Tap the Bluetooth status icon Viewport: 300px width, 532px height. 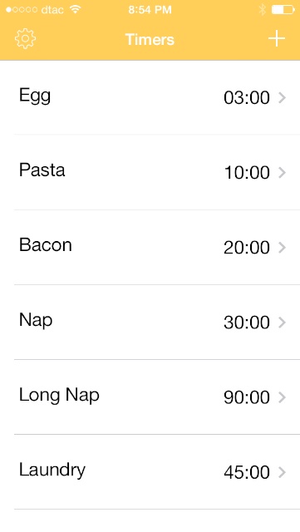tap(262, 9)
